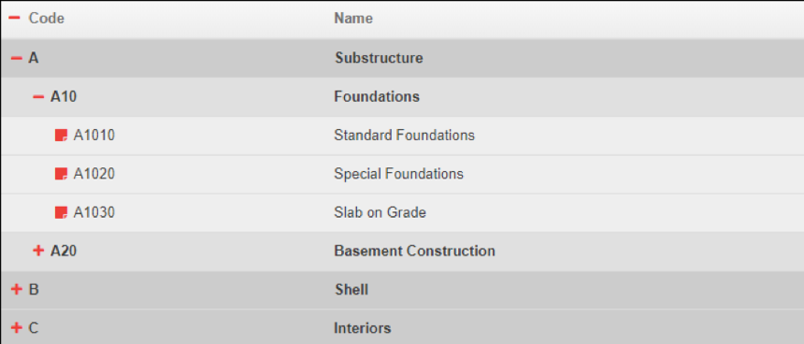Screen dimensions: 804x344
Task: Collapse all rows via Code header minus
Action: [x=14, y=18]
